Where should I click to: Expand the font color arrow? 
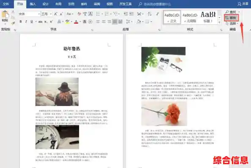(80, 22)
